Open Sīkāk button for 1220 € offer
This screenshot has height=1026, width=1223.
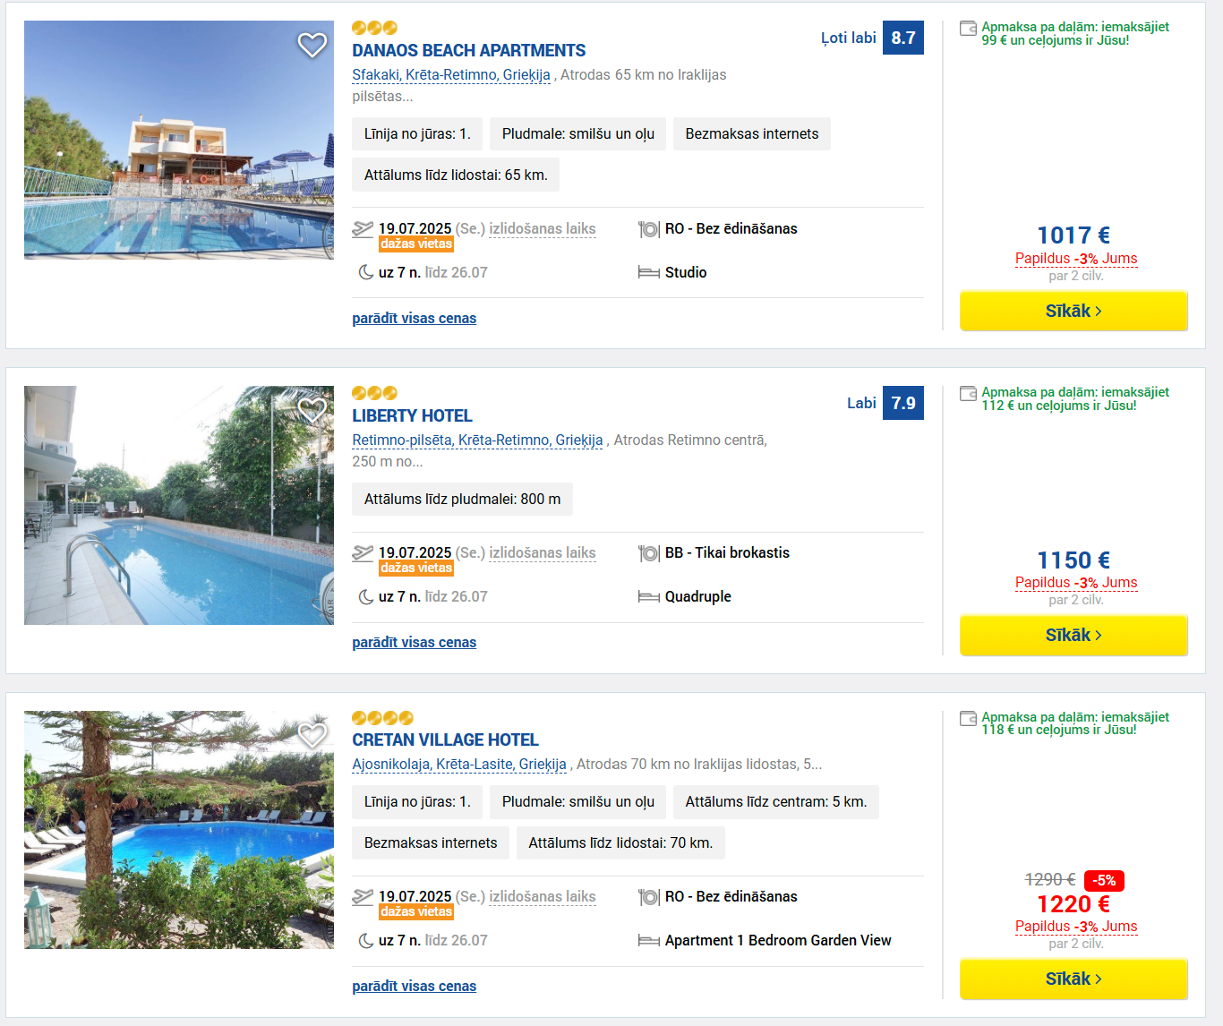1073,979
